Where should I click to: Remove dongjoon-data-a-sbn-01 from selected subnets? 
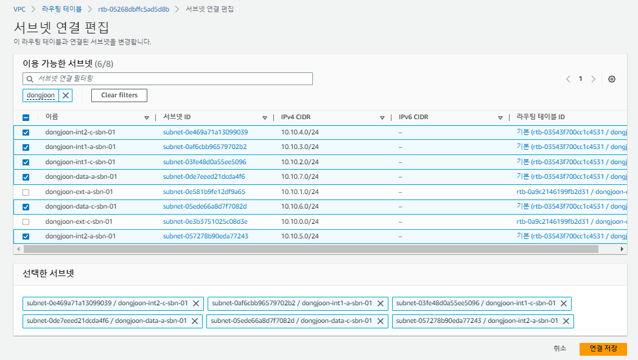[194, 321]
